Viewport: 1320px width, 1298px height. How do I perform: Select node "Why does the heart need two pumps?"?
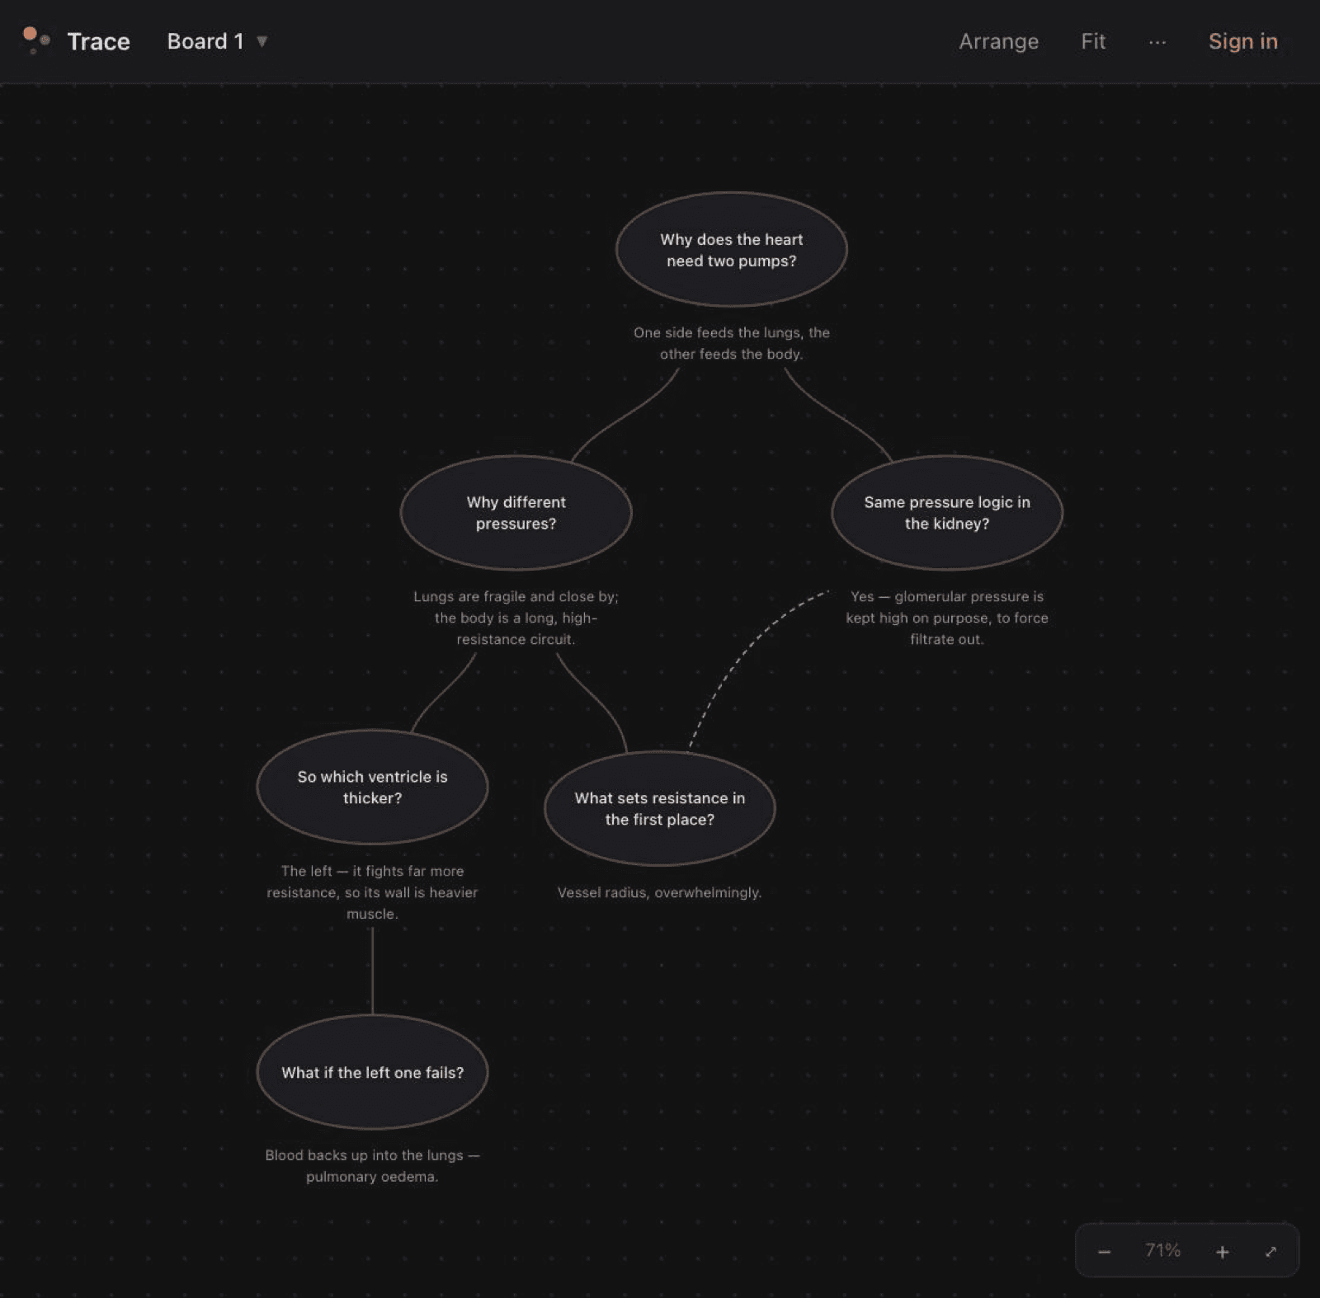[732, 250]
